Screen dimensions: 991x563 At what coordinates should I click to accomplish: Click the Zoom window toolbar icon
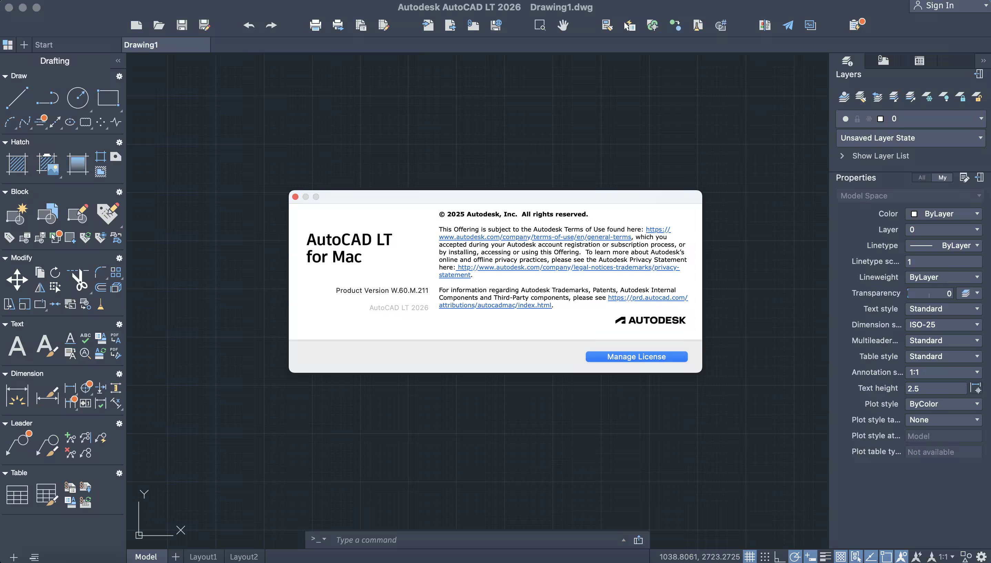coord(540,25)
